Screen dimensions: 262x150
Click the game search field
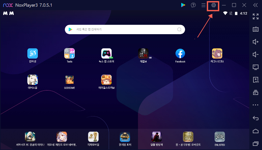pyautogui.click(x=125, y=29)
